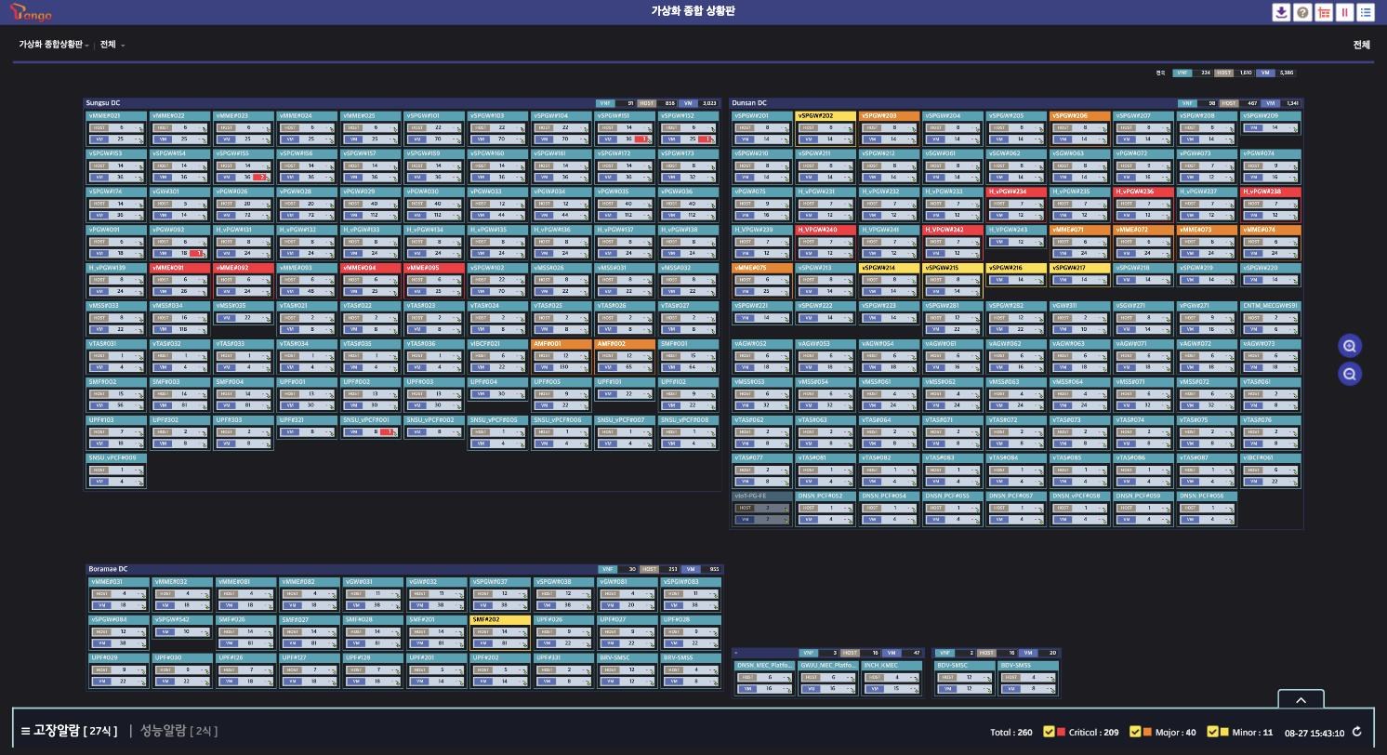Image resolution: width=1387 pixels, height=755 pixels.
Task: Click the Total : 260 alarm count
Action: pyautogui.click(x=1011, y=732)
